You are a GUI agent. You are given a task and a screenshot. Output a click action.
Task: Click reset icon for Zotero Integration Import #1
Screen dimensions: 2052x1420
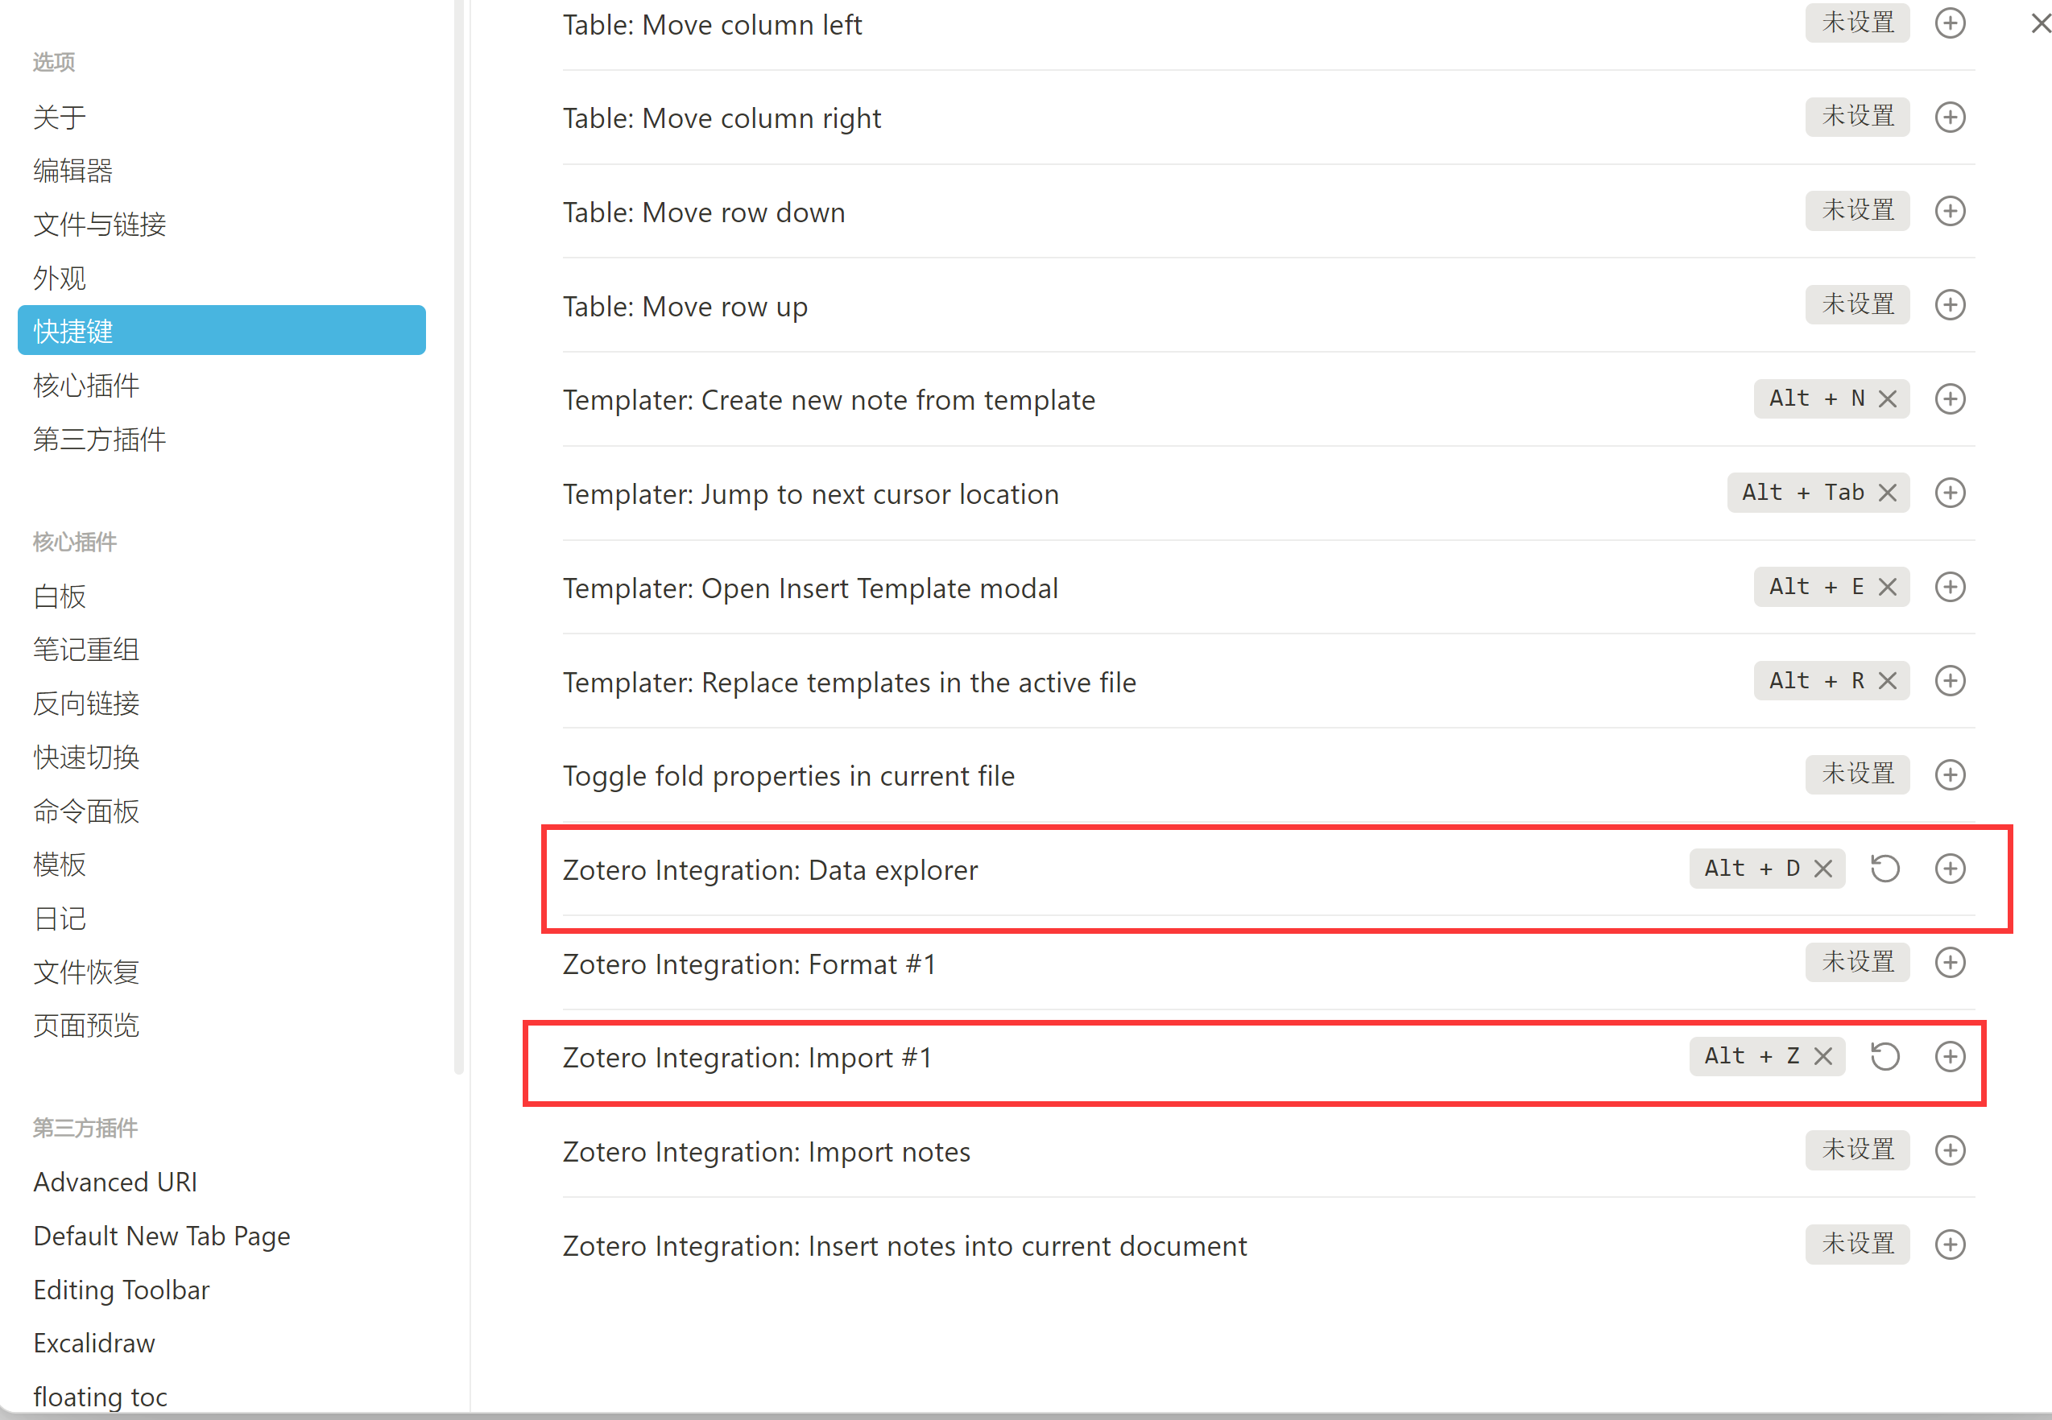[x=1885, y=1057]
